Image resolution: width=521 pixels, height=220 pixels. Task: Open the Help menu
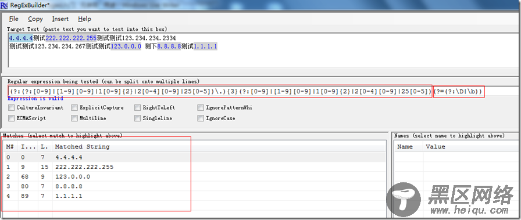tap(84, 19)
